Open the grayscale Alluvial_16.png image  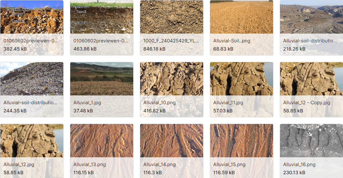pyautogui.click(x=312, y=151)
